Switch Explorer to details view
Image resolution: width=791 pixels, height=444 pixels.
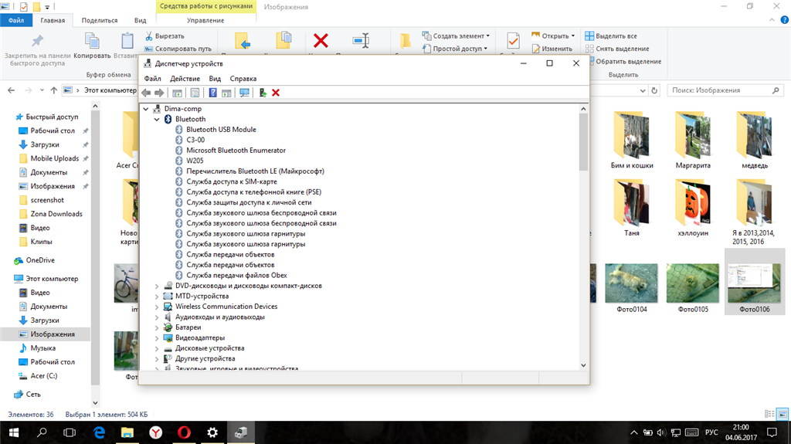(x=769, y=414)
